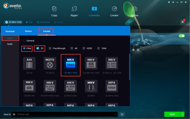This screenshot has height=119, width=190.
Task: Open the Creator module
Action: click(114, 11)
